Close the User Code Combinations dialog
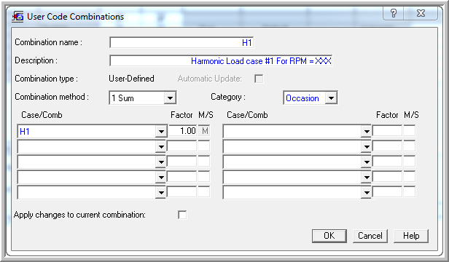 [421, 13]
